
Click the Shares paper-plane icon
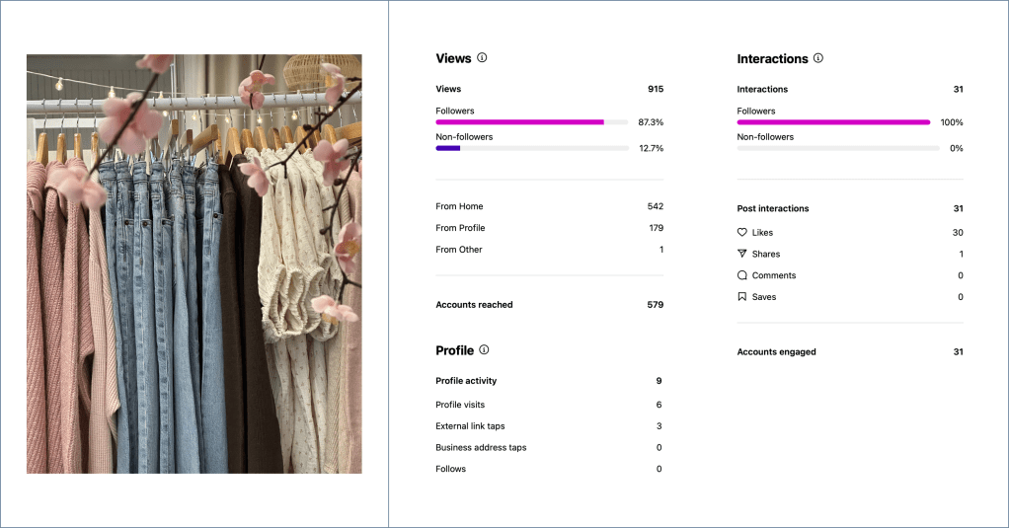742,254
